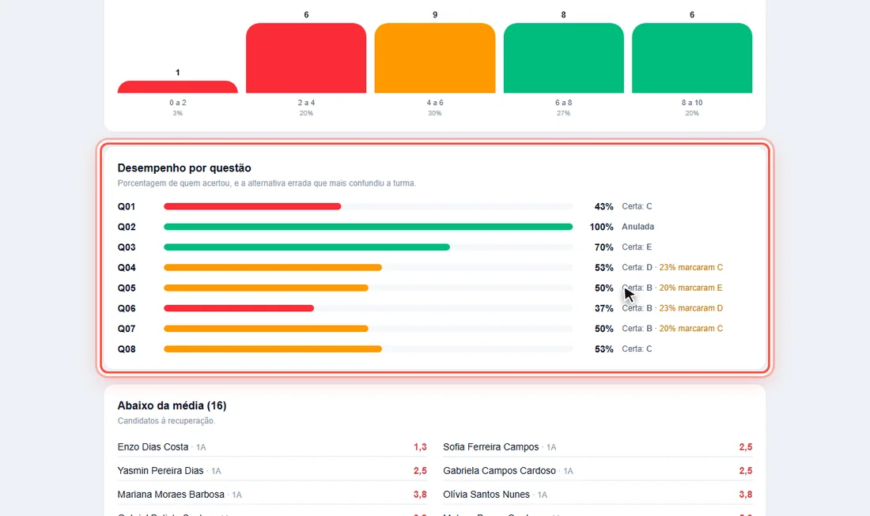Click the "Q05" question label
Screen dimensions: 870x516
pyautogui.click(x=127, y=288)
